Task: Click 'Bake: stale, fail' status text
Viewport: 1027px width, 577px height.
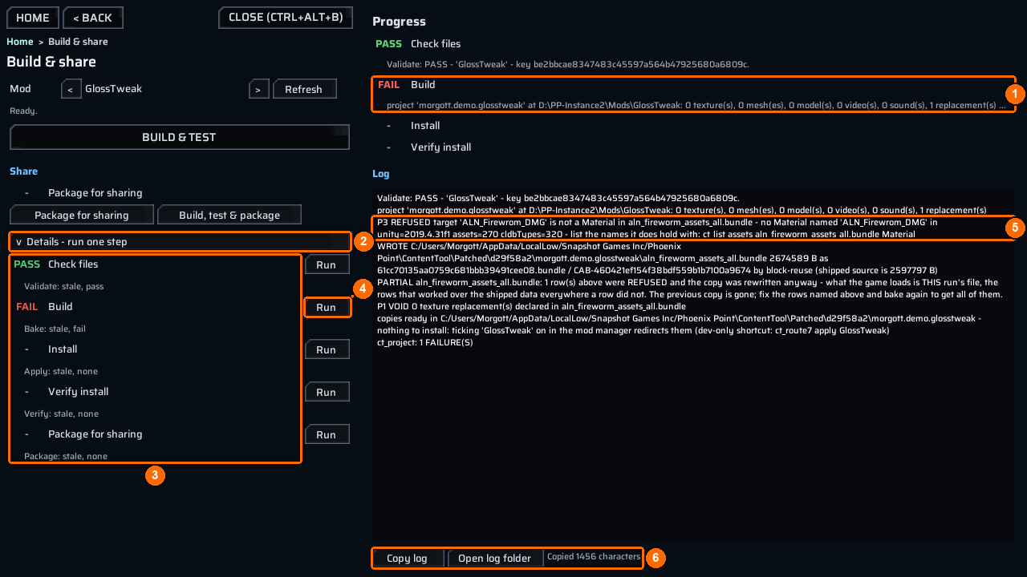Action: (55, 329)
